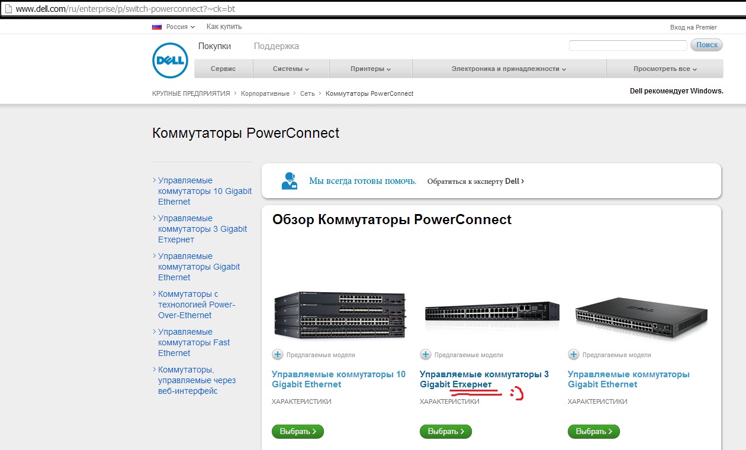This screenshot has height=450, width=746.
Task: Click the Russian flag icon
Action: (x=157, y=27)
